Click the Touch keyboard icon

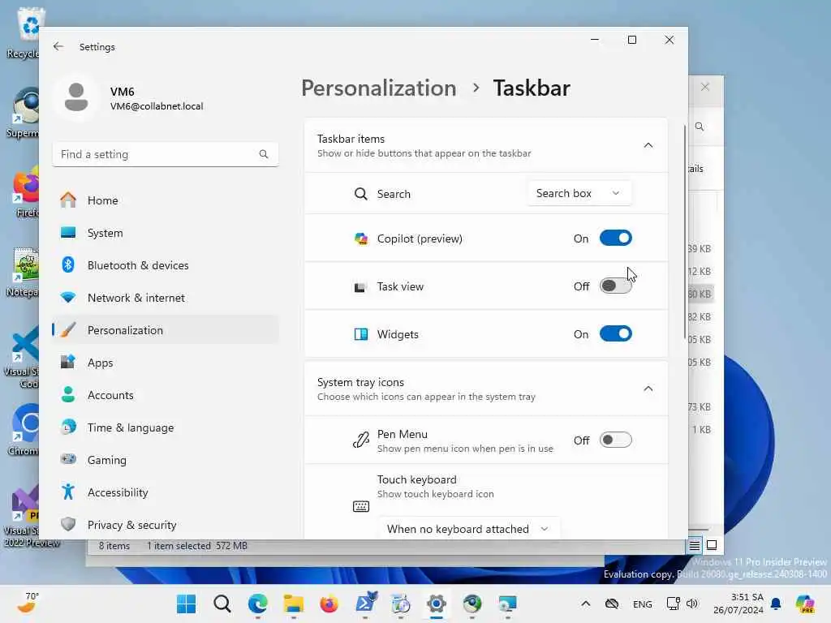(361, 506)
